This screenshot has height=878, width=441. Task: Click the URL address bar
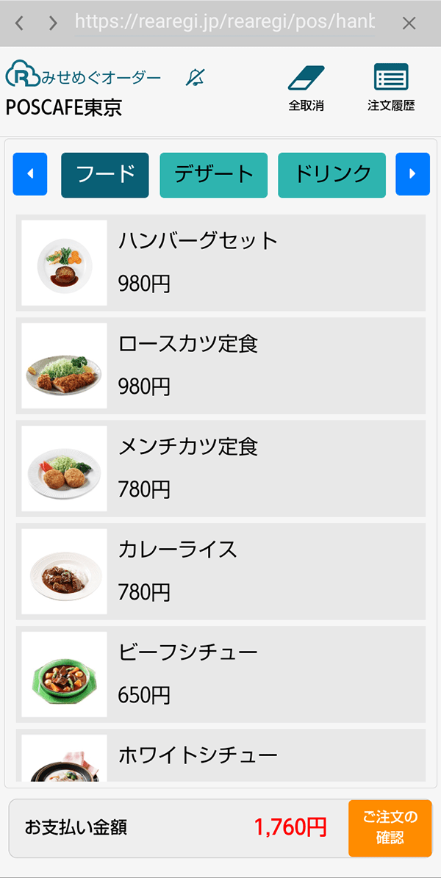point(224,23)
